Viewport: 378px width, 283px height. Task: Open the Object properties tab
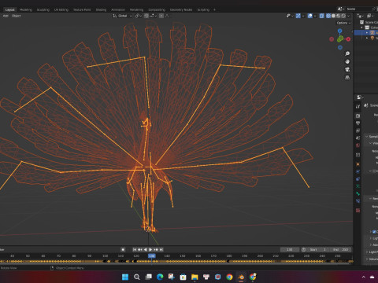(358, 164)
